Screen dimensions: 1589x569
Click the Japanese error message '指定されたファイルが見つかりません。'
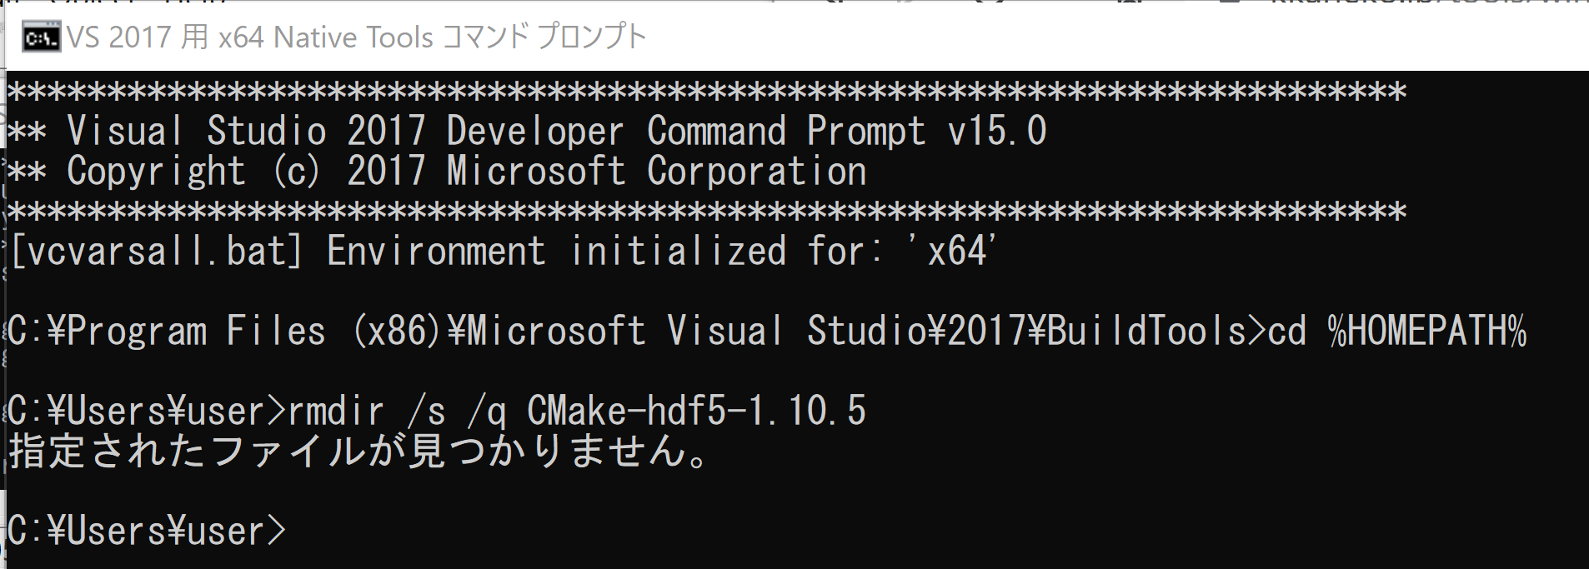(x=358, y=451)
